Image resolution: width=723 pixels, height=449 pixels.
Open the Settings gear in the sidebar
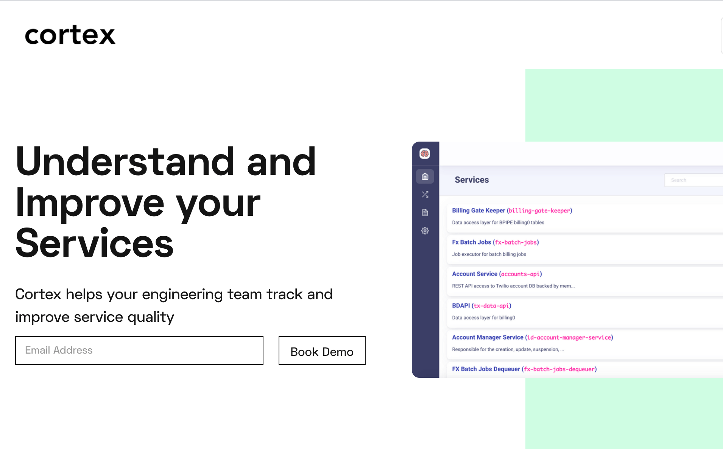[425, 231]
